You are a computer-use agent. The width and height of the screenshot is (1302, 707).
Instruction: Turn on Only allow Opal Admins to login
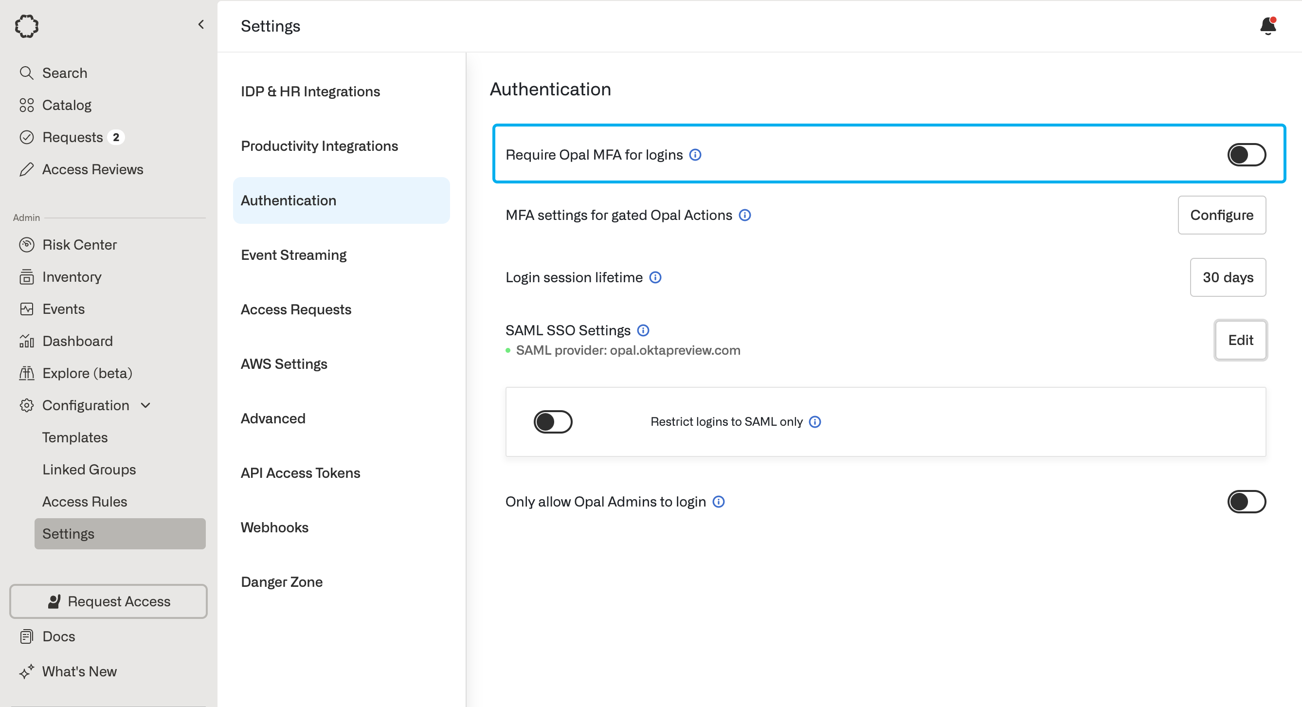coord(1246,502)
